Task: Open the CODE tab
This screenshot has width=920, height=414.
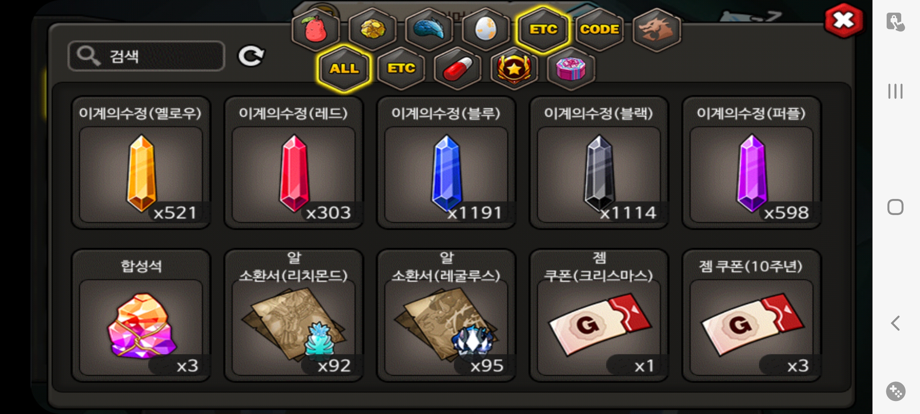Action: 600,30
